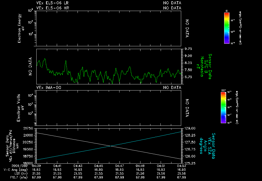Viewport: 262px width, 181px height.
Task: Click the F10.7 value 67.99 under 04:39
Action: coord(36,177)
